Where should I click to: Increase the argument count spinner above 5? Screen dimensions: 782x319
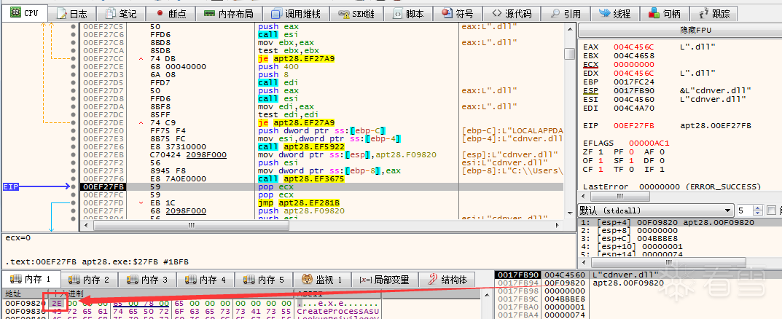[758, 208]
